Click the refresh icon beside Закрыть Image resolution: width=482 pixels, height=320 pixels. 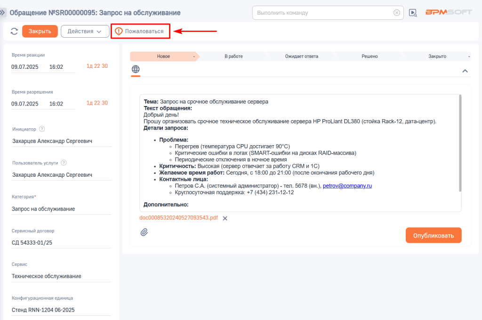[14, 32]
